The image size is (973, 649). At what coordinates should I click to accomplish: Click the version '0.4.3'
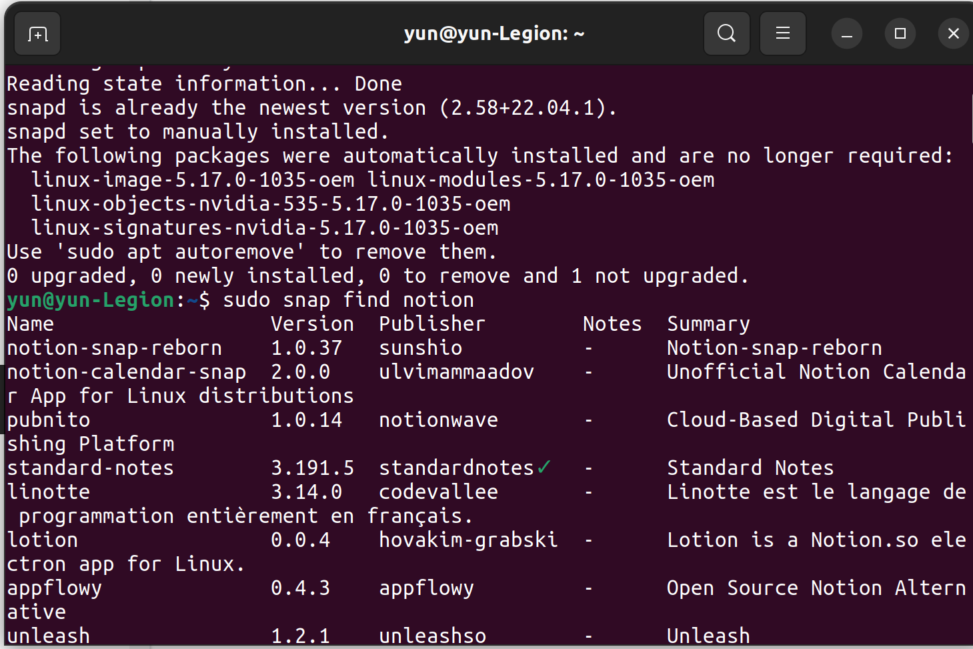301,588
